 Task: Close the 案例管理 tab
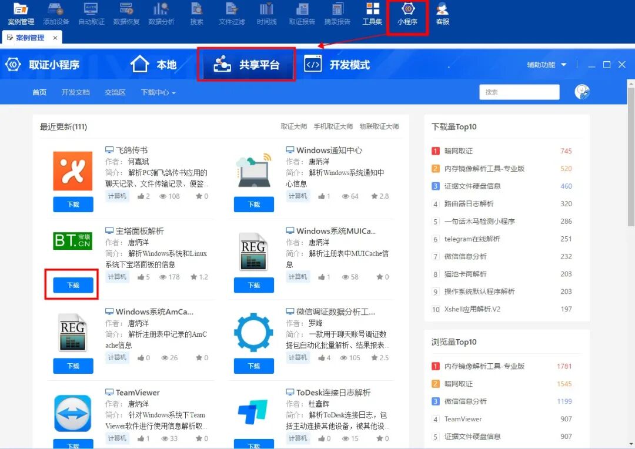55,38
